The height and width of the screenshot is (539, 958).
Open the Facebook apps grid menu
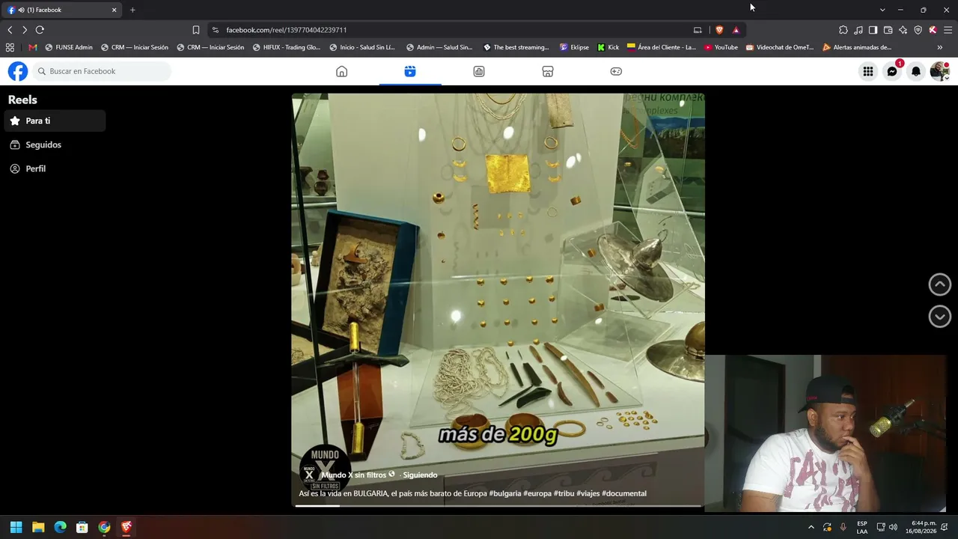[x=868, y=71]
